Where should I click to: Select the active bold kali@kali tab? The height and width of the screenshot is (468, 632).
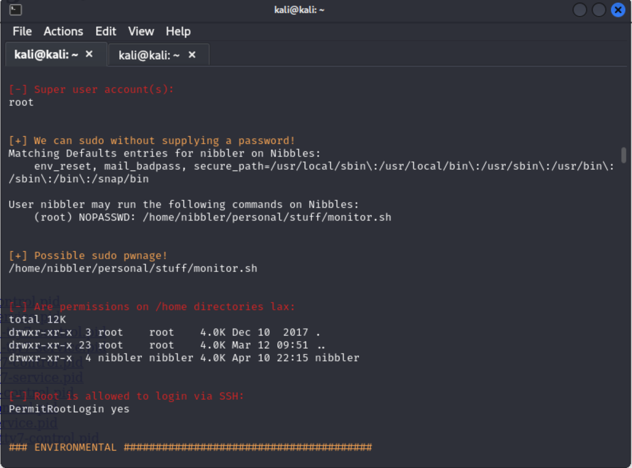tap(46, 55)
